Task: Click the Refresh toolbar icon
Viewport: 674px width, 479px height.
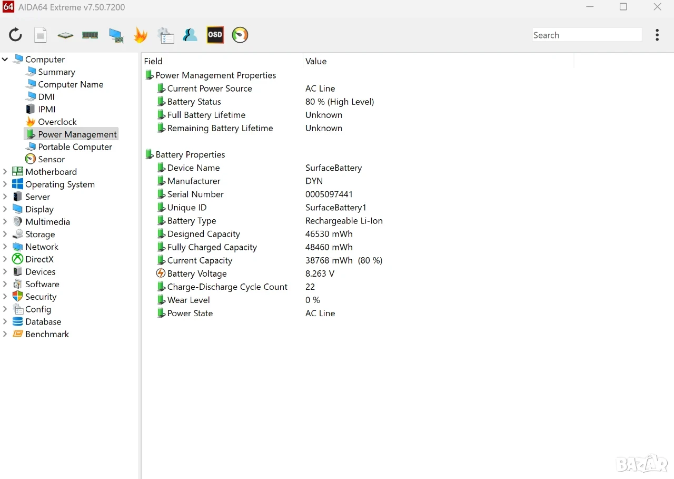Action: [x=16, y=35]
